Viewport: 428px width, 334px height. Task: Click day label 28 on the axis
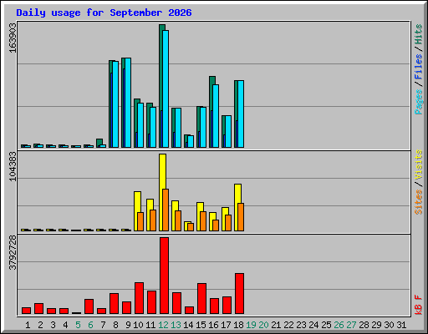364,325
